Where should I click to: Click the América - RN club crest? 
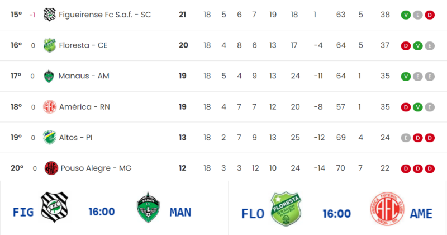click(51, 107)
